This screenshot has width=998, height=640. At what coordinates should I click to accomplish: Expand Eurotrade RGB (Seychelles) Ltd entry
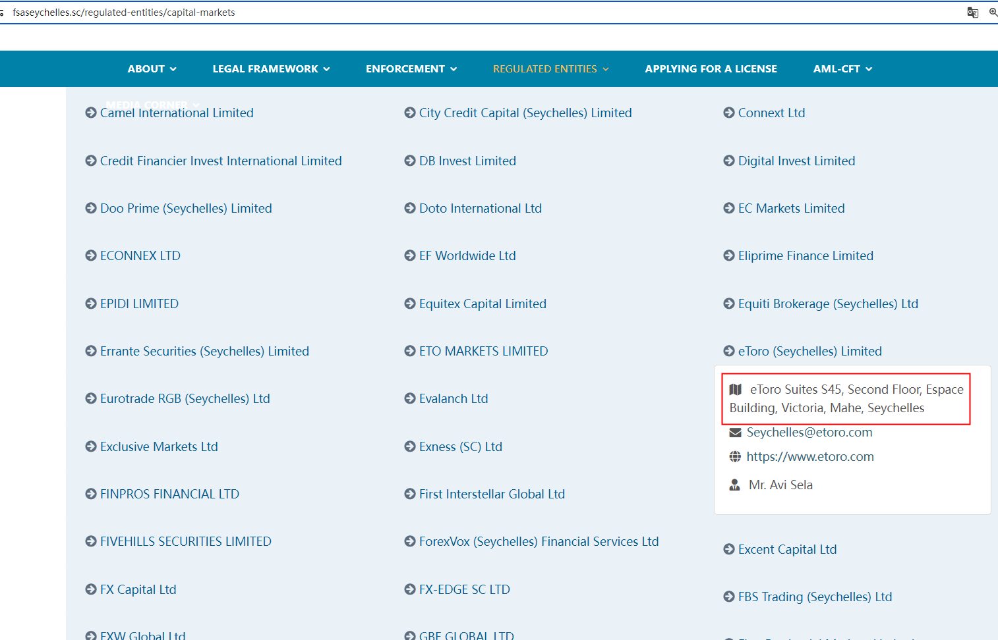185,398
